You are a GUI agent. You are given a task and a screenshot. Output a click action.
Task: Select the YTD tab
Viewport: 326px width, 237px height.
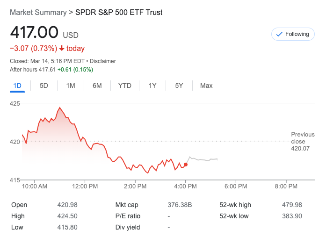[125, 86]
